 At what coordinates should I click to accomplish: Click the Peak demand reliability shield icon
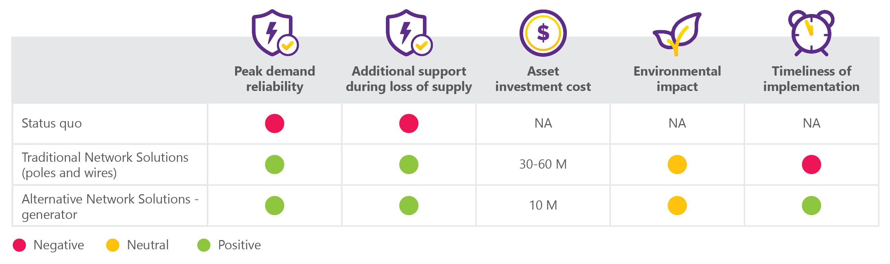pyautogui.click(x=274, y=33)
